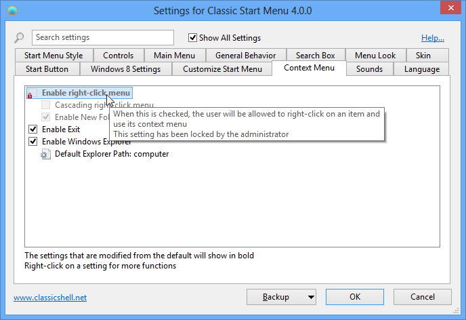This screenshot has width=466, height=320.
Task: Go to the General Behavior tab
Action: [x=245, y=56]
